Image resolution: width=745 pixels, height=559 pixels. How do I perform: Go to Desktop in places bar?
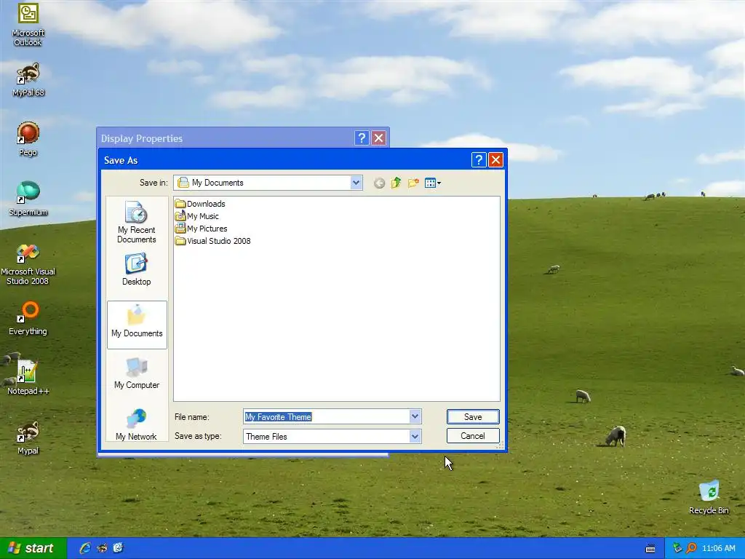coord(136,269)
